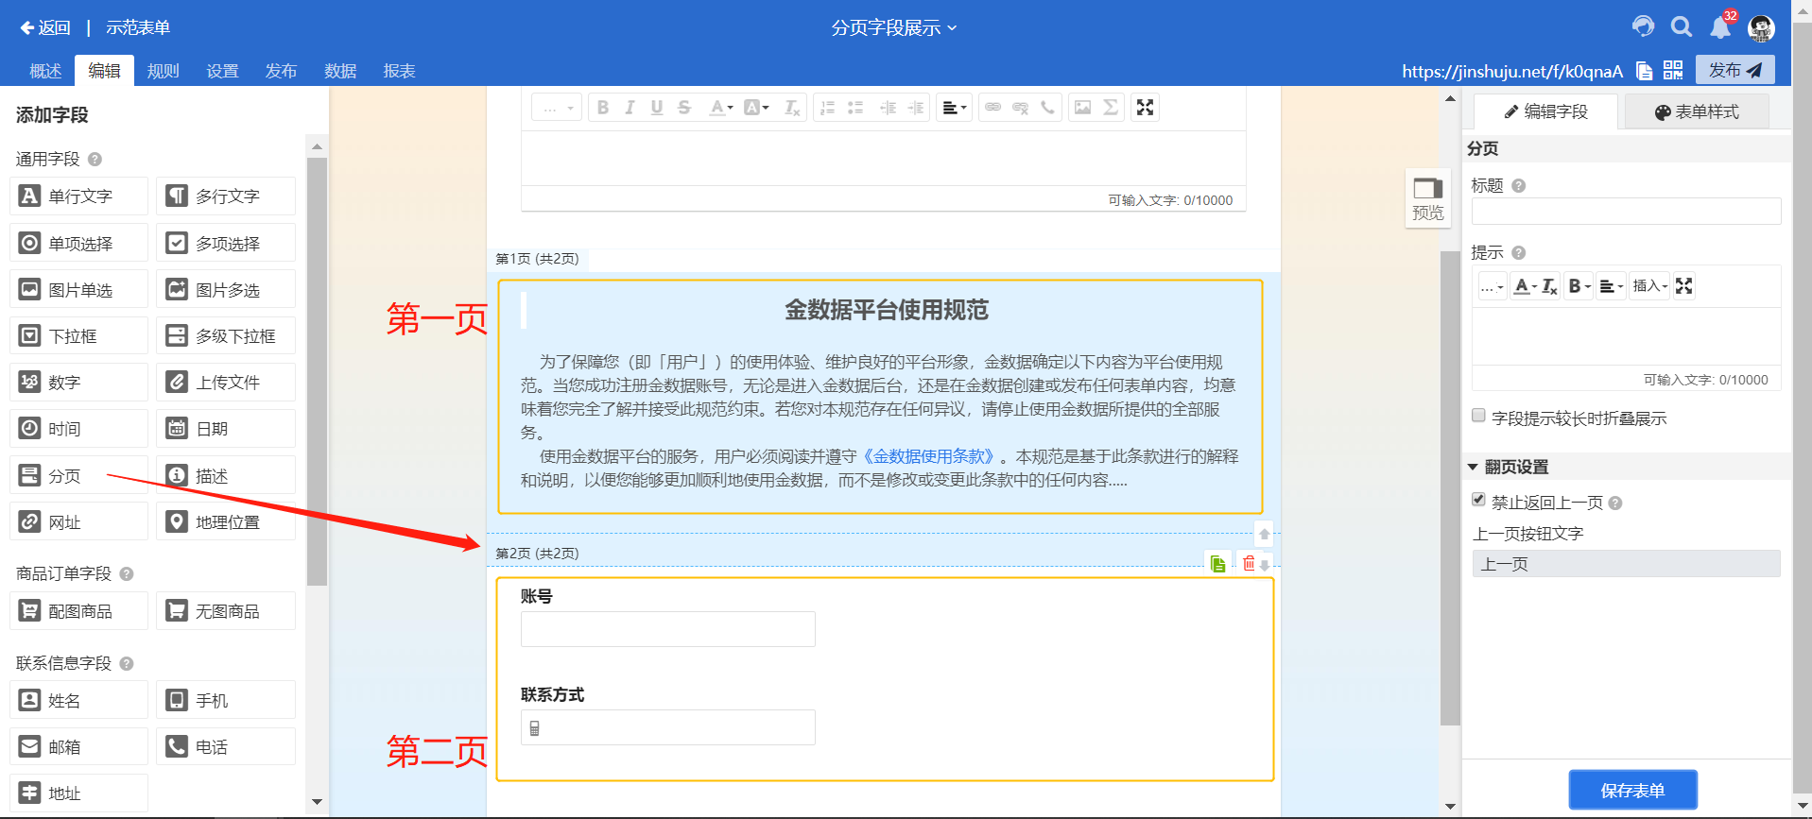The width and height of the screenshot is (1812, 819).
Task: Switch to the 规则 tab
Action: click(x=163, y=71)
